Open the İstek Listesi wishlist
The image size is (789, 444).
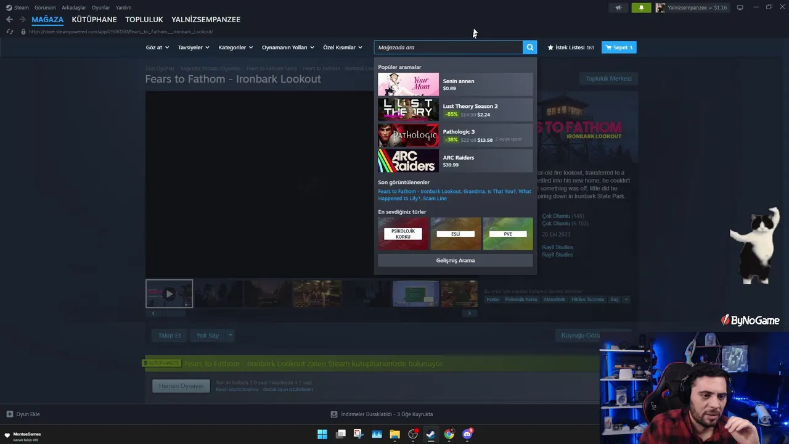[x=571, y=47]
